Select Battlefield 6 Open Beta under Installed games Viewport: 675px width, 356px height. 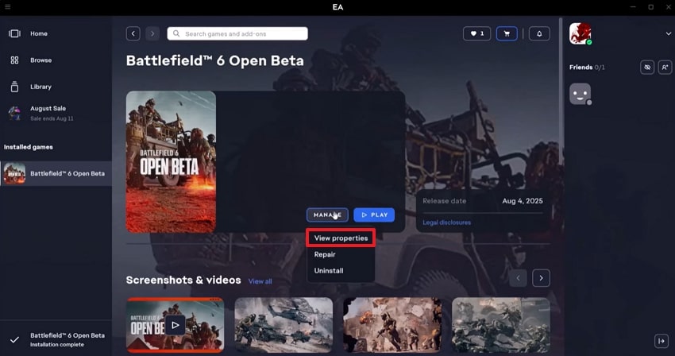coord(56,174)
